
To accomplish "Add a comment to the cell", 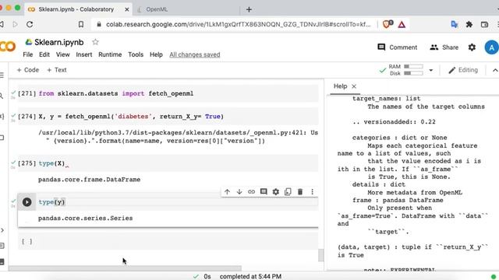I will pyautogui.click(x=264, y=192).
